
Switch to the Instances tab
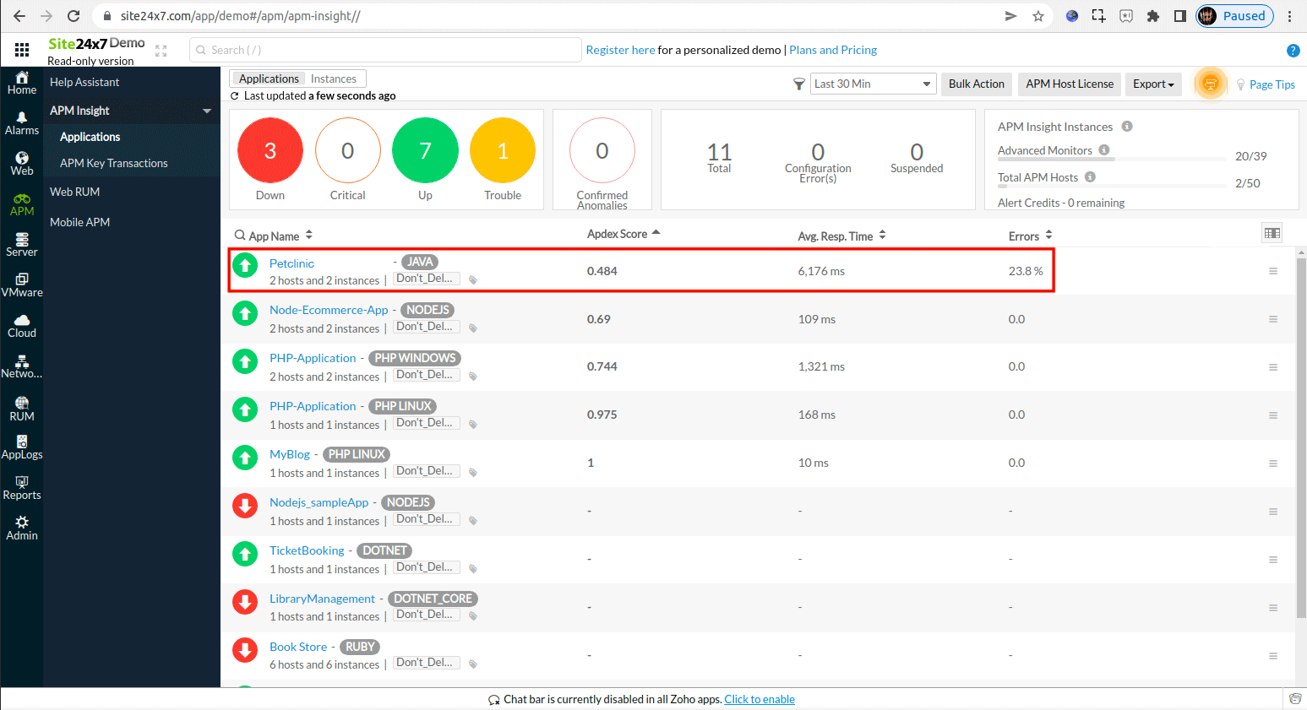pos(333,79)
